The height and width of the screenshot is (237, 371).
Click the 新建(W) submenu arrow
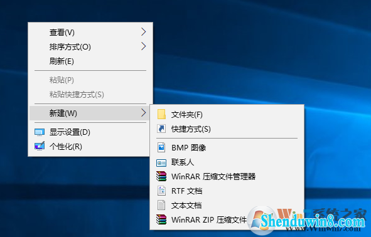(143, 113)
